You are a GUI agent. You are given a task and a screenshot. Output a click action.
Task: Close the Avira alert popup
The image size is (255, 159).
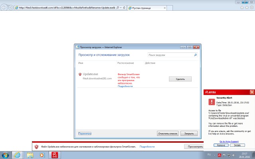point(252,92)
